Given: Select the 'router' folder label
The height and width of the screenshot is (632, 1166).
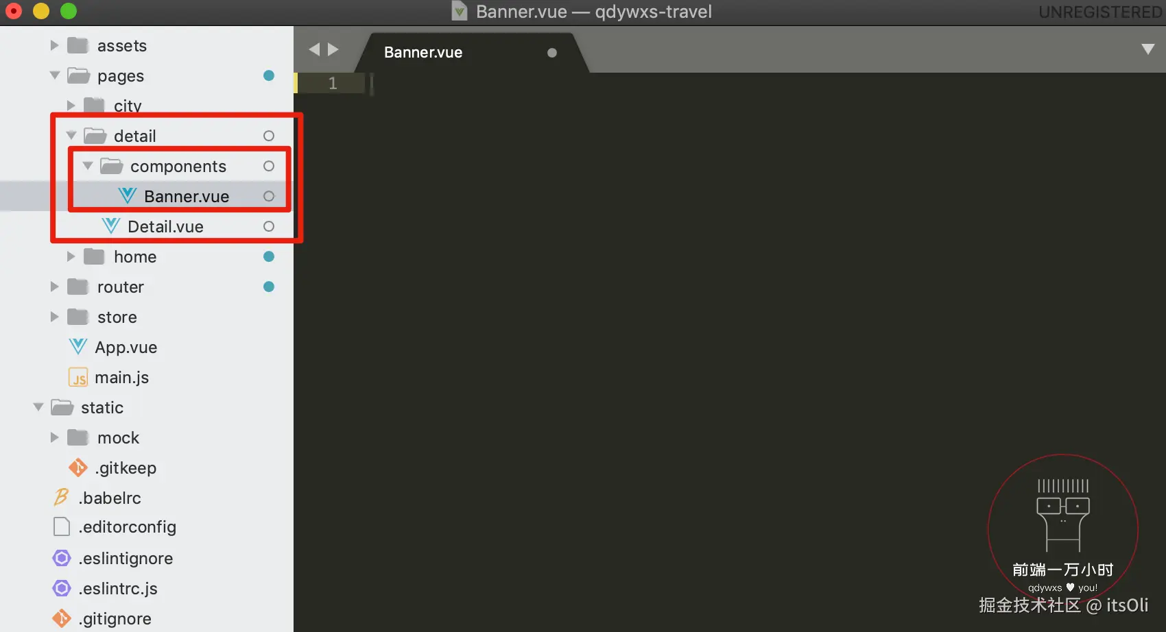Looking at the screenshot, I should [121, 287].
